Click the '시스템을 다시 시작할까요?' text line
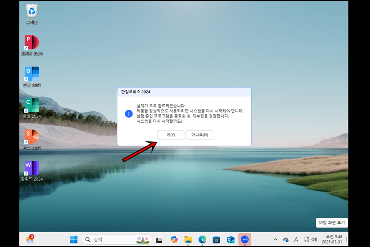This screenshot has height=247, width=370. 159,121
